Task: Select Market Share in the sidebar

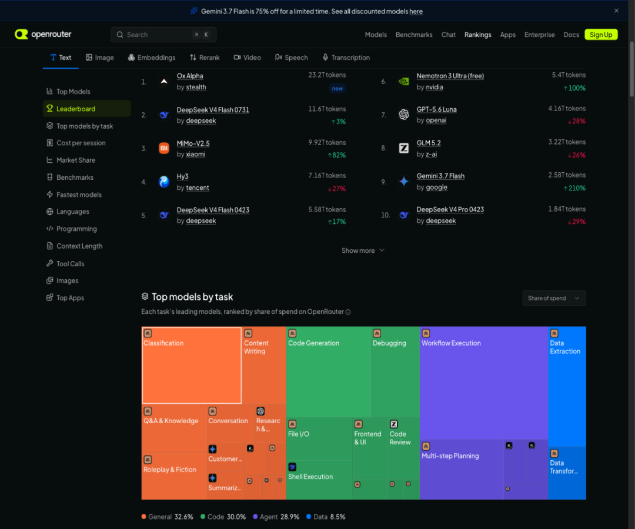Action: (x=86, y=160)
